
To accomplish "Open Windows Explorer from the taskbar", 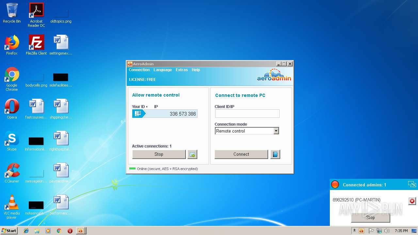I will click(x=37, y=231).
